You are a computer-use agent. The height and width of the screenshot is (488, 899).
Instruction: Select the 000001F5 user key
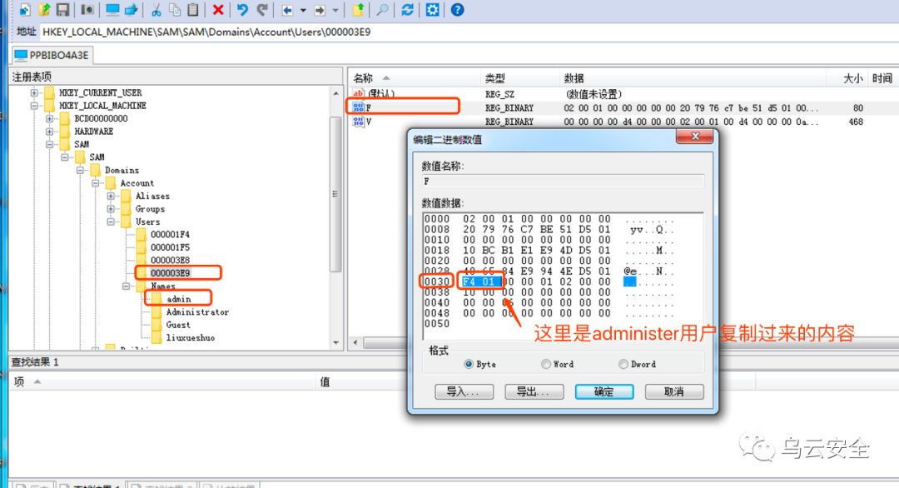[170, 247]
